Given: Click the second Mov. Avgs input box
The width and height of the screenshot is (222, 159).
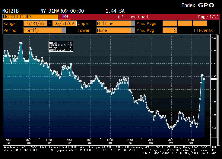Looking at the screenshot, I should [185, 24].
